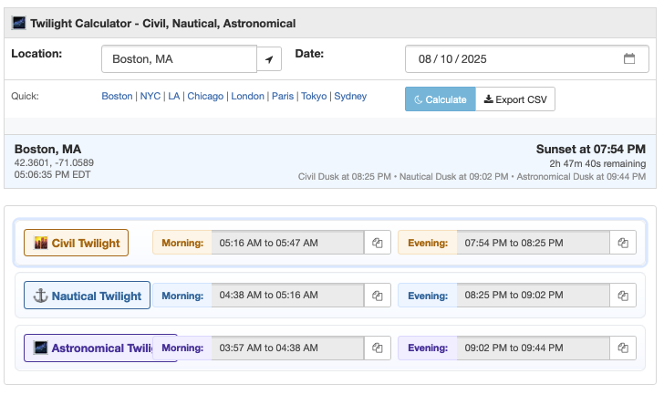Copy Astronomical Twilight morning times
The height and width of the screenshot is (395, 664).
point(378,348)
